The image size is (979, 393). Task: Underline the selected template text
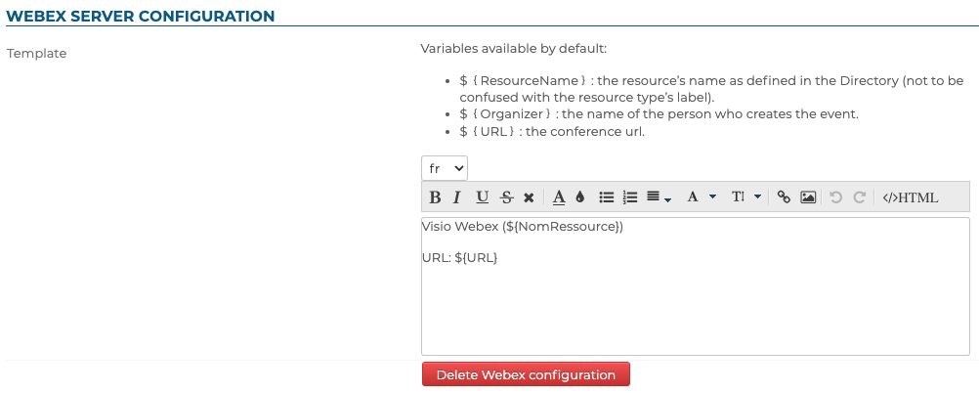(x=482, y=197)
